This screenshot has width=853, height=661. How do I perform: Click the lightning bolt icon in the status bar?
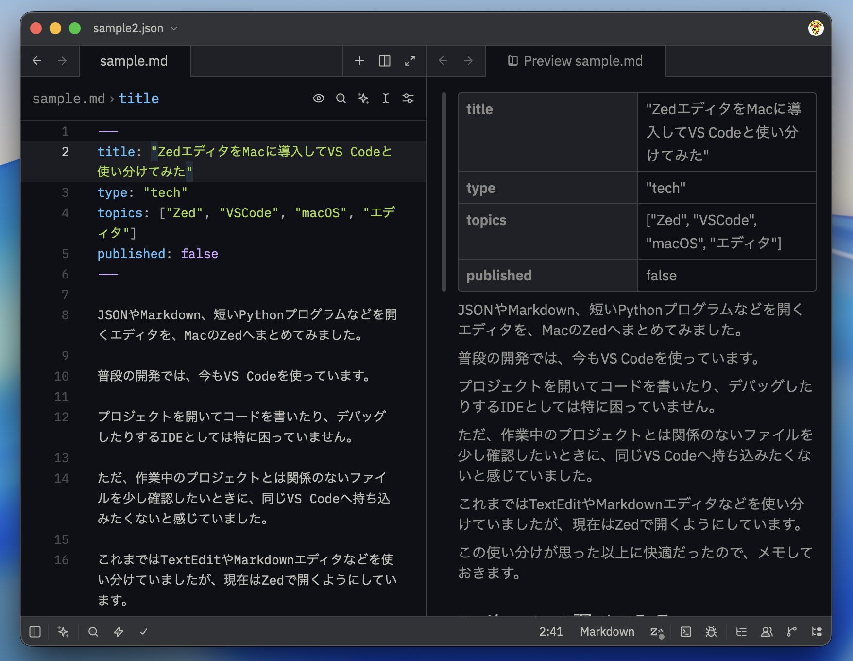pyautogui.click(x=119, y=632)
